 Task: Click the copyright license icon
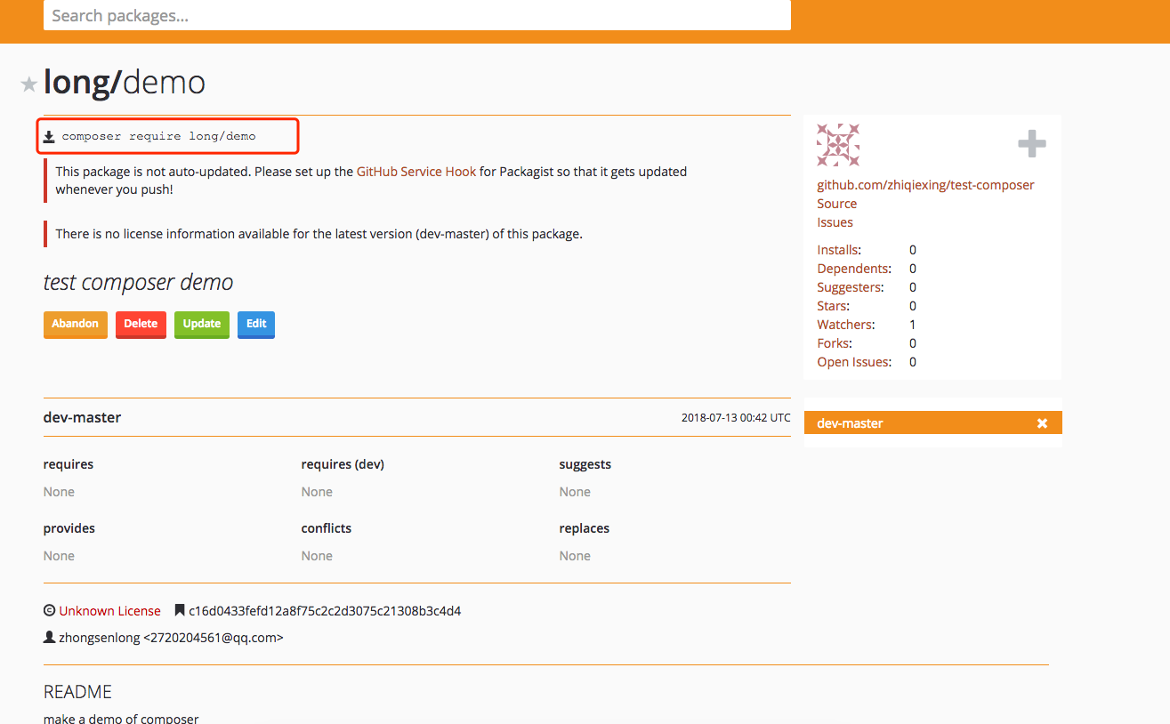pos(49,611)
